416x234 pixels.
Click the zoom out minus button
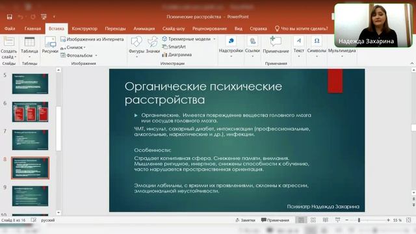[346, 220]
